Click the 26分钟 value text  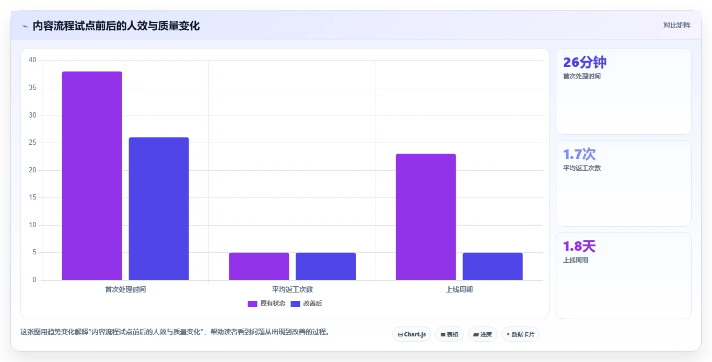[585, 63]
